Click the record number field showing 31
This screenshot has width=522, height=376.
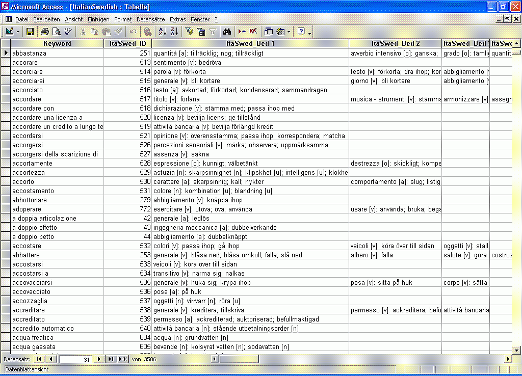[75, 359]
